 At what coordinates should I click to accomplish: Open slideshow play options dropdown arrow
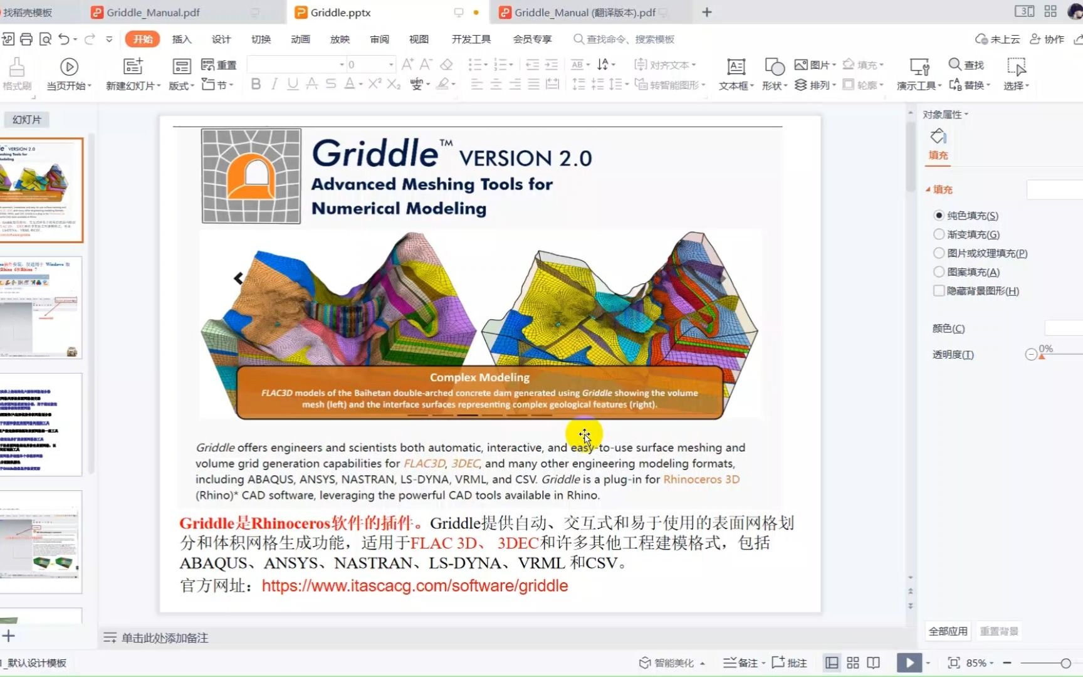click(928, 663)
